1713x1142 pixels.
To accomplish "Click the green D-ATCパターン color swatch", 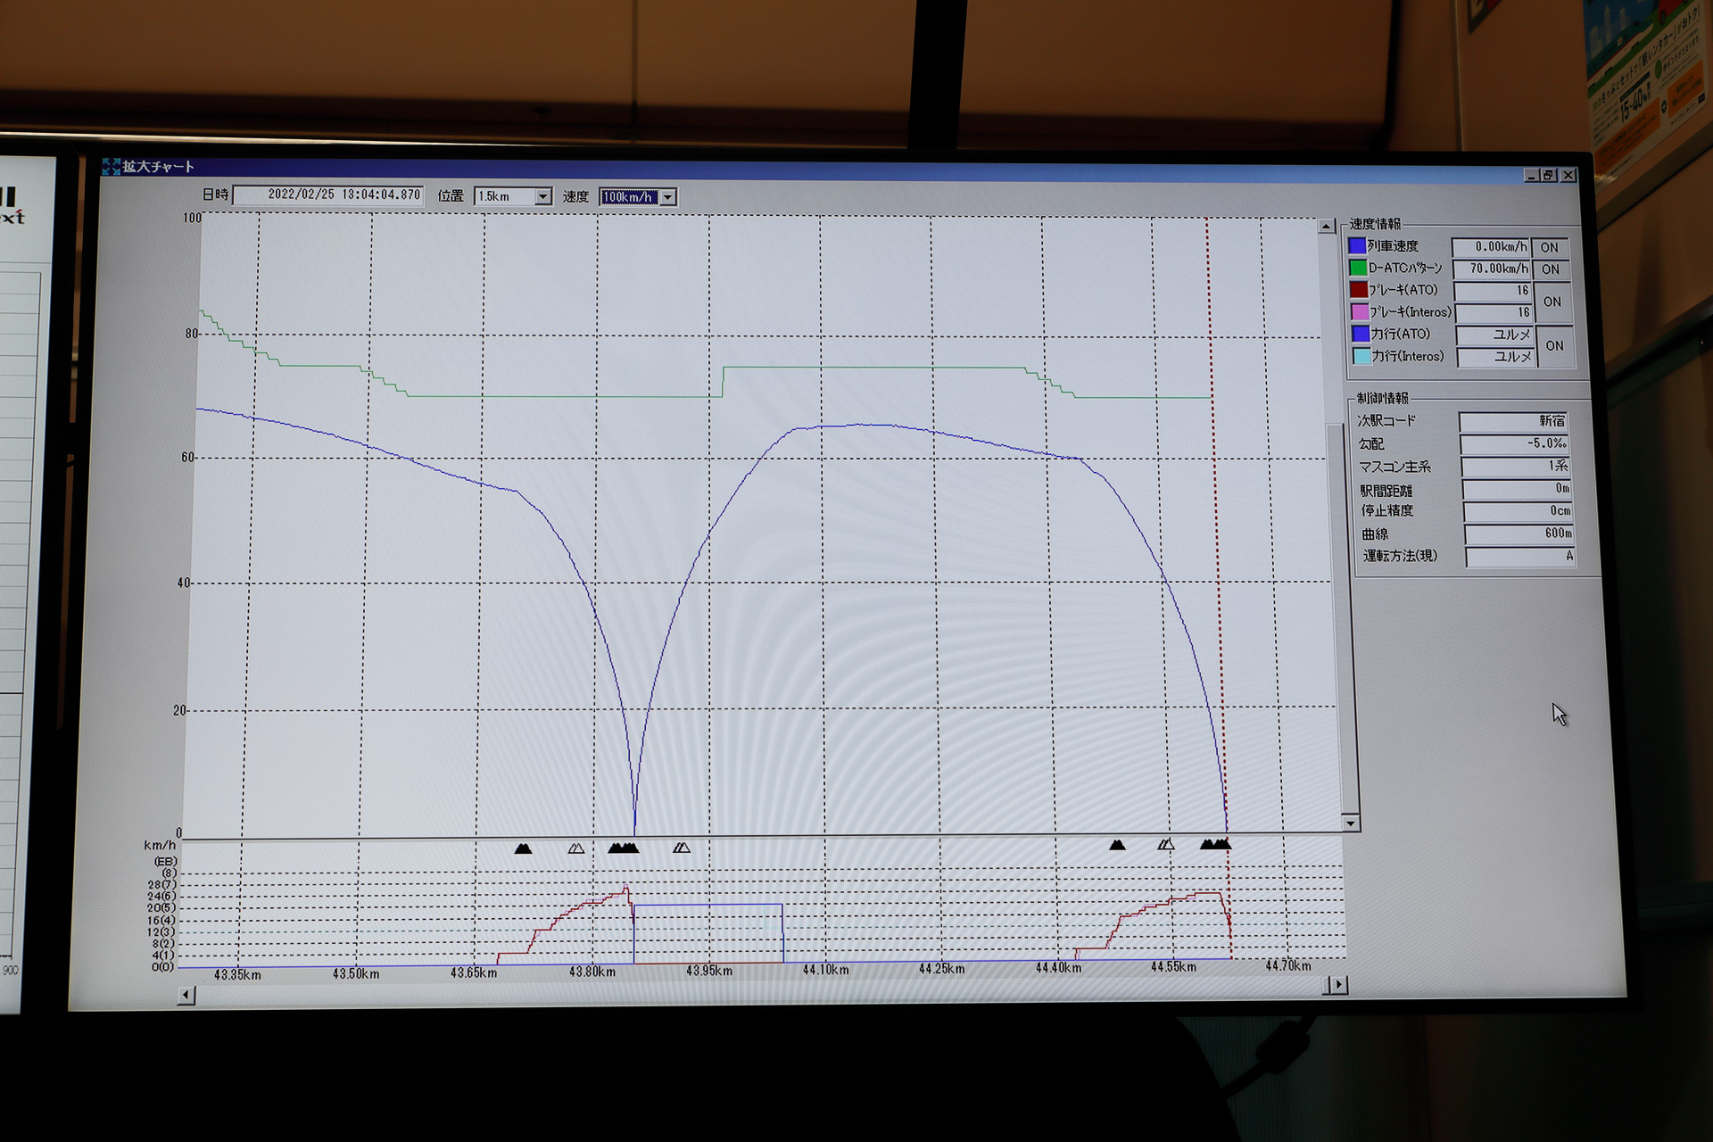I will 1358,268.
